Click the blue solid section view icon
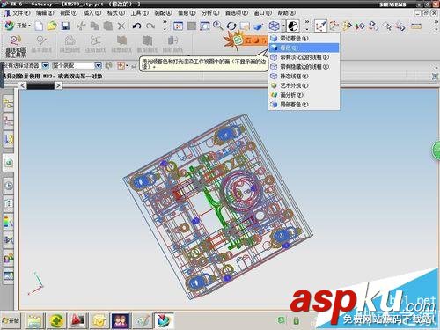 coord(258,26)
